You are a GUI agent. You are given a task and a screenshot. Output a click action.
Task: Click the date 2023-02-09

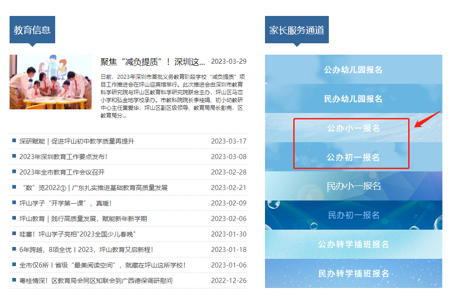point(228,203)
